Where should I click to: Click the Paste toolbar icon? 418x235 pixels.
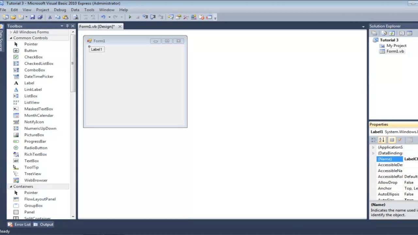[65, 17]
